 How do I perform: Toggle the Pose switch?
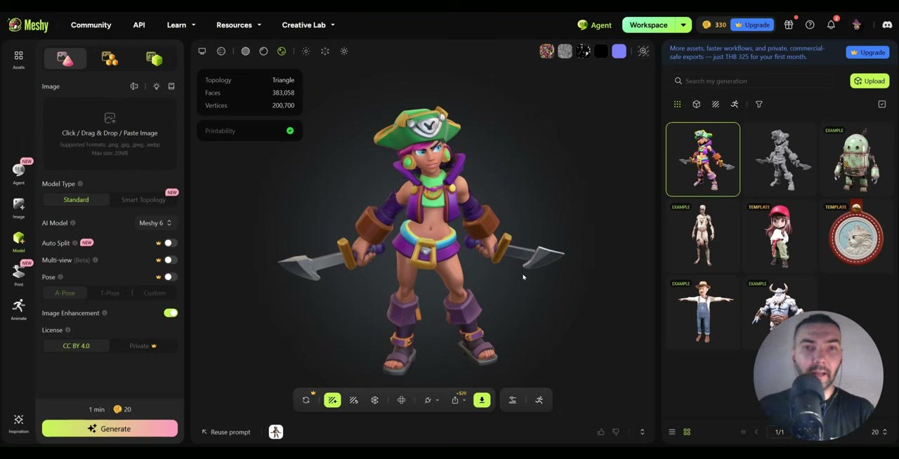point(170,277)
